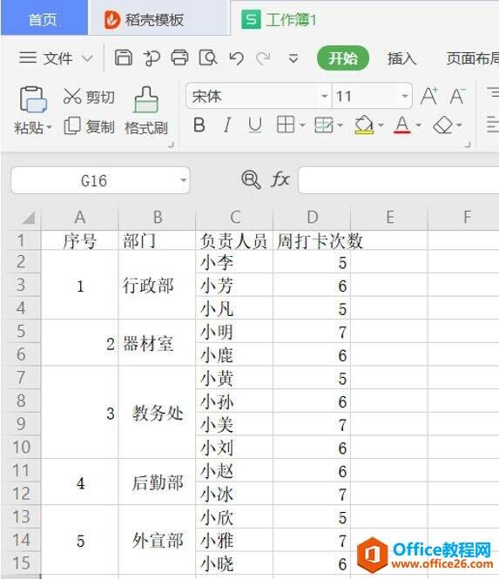Open font settings dialog launcher
The width and height of the screenshot is (499, 579).
[x=468, y=145]
